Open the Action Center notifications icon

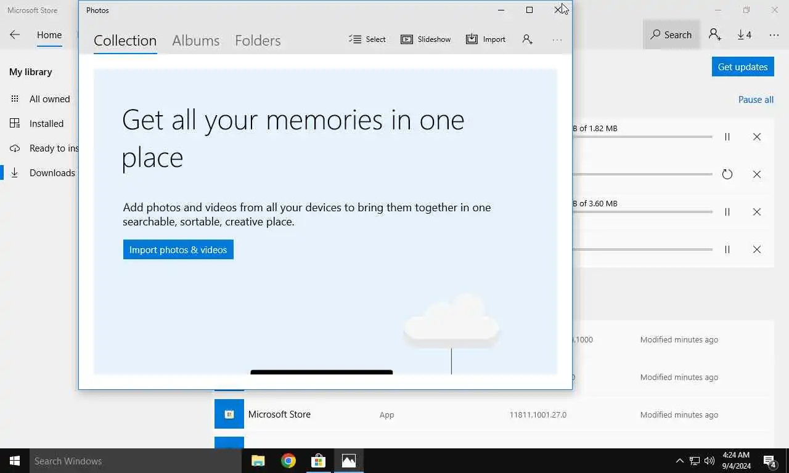point(770,461)
